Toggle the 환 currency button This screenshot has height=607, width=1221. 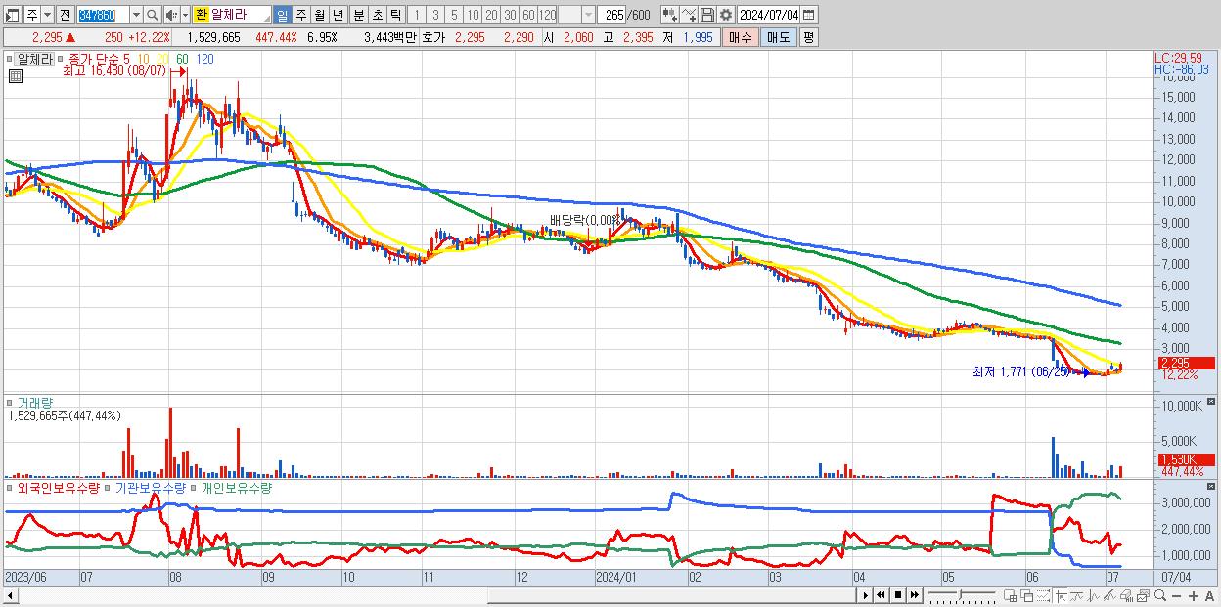(201, 15)
